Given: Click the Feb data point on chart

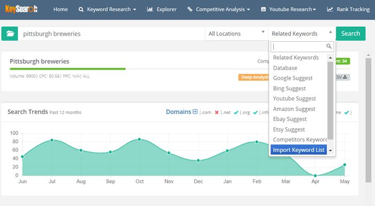Looking at the screenshot, I should (x=257, y=142).
